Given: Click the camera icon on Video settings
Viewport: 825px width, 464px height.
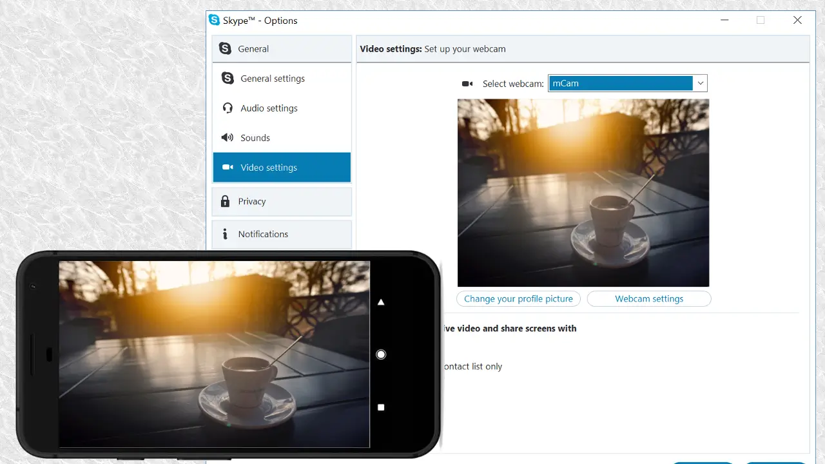Looking at the screenshot, I should pos(228,167).
